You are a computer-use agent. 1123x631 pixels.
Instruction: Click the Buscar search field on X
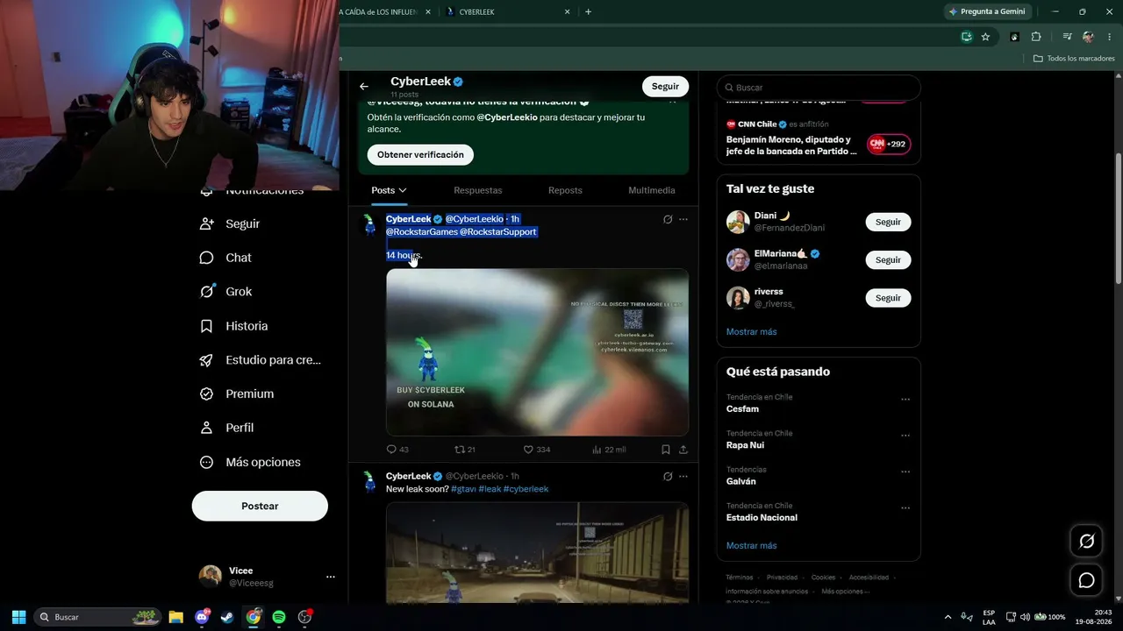tap(819, 88)
